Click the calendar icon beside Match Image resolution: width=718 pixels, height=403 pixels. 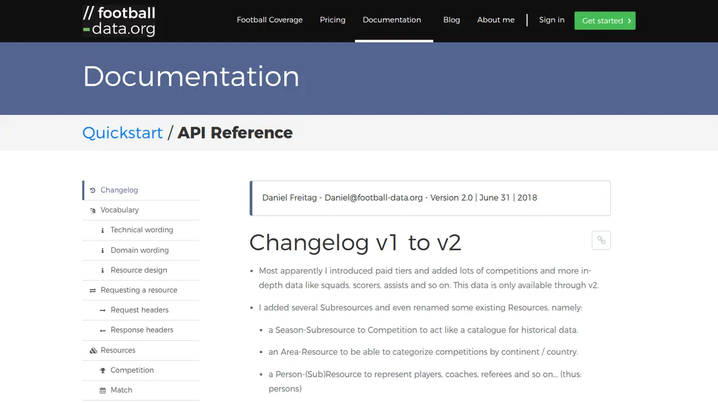pos(103,390)
